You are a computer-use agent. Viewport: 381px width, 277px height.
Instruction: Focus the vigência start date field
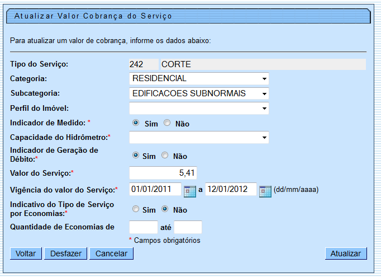click(155, 190)
